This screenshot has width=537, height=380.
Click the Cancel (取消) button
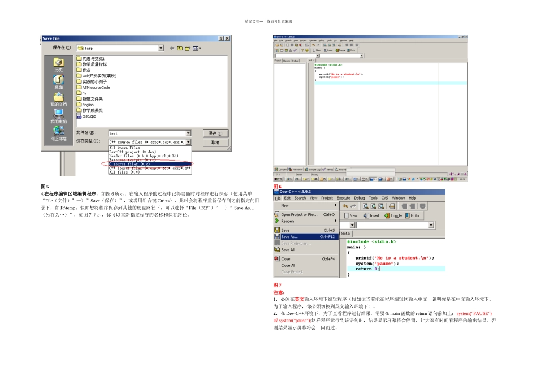point(215,142)
